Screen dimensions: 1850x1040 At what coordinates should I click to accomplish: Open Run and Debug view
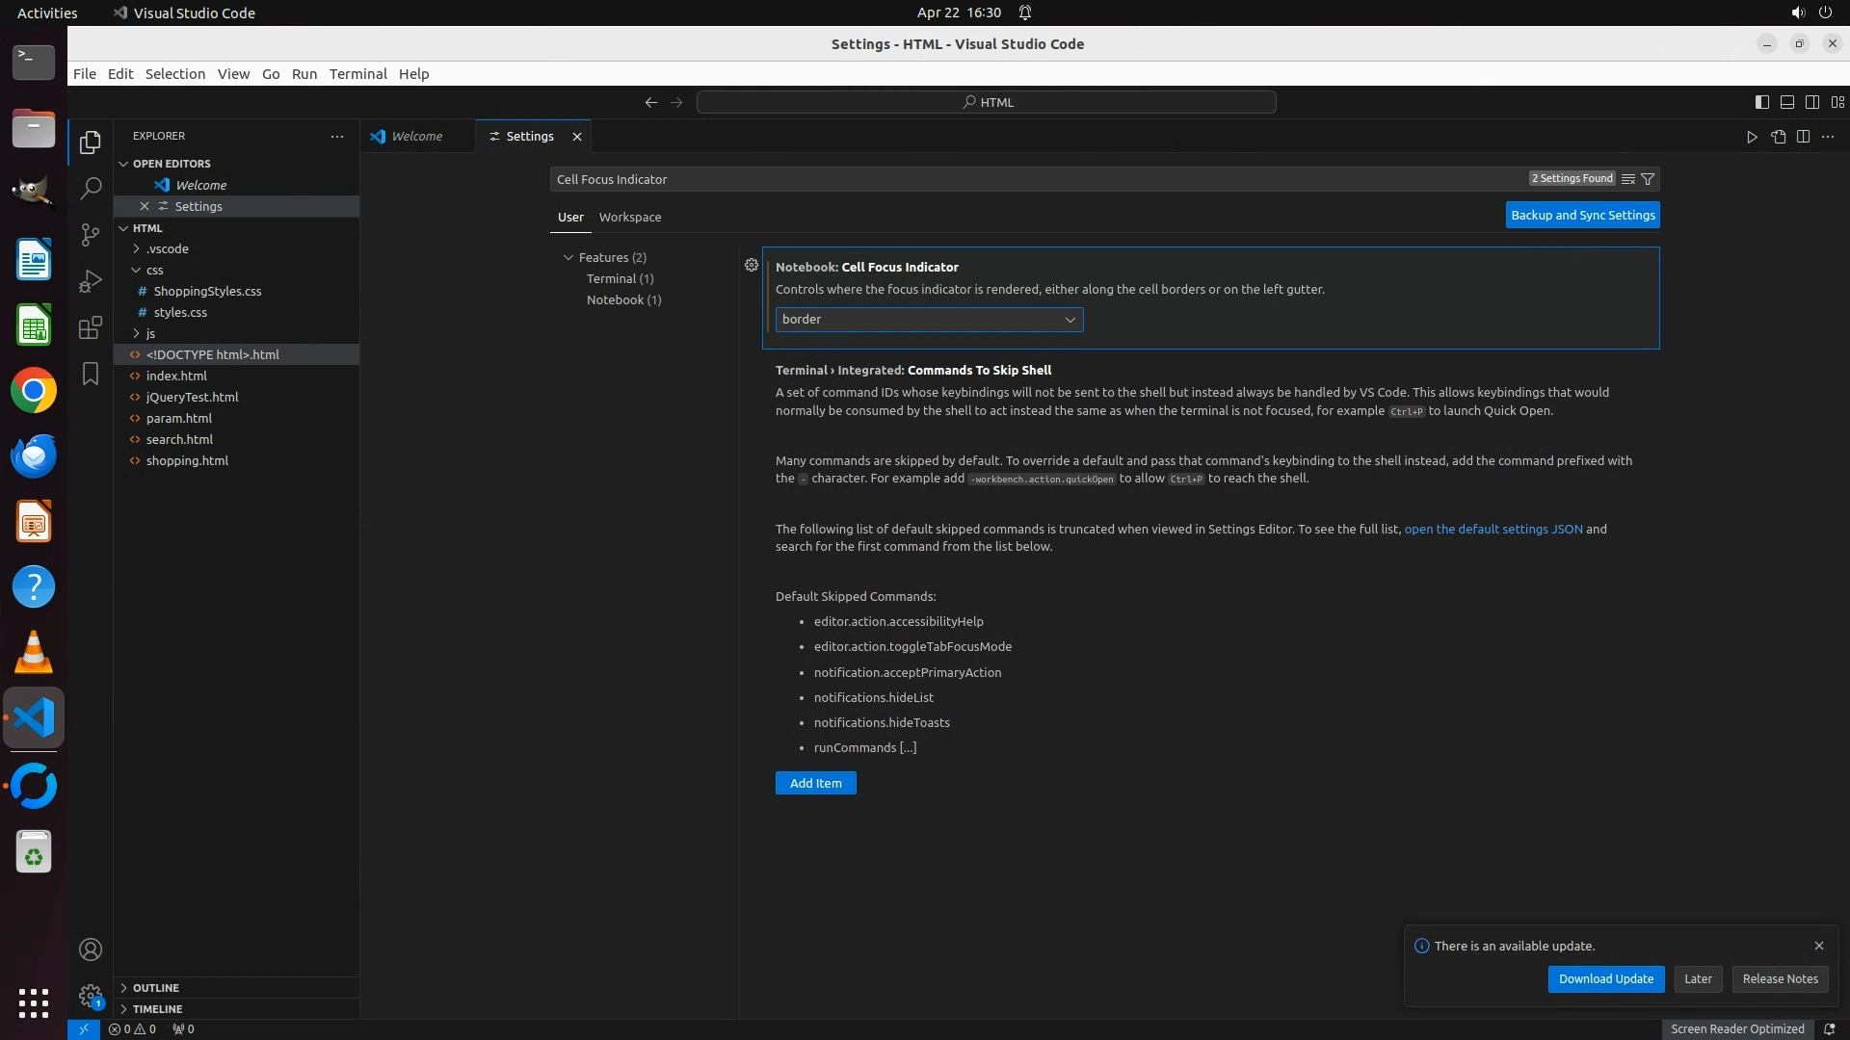[91, 281]
